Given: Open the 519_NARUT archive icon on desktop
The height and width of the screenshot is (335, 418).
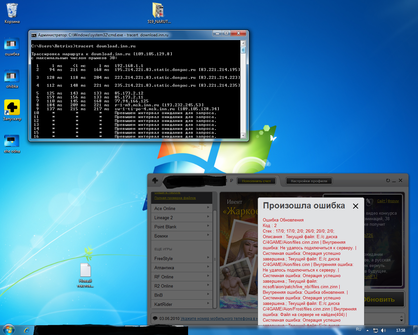Looking at the screenshot, I should (x=159, y=11).
